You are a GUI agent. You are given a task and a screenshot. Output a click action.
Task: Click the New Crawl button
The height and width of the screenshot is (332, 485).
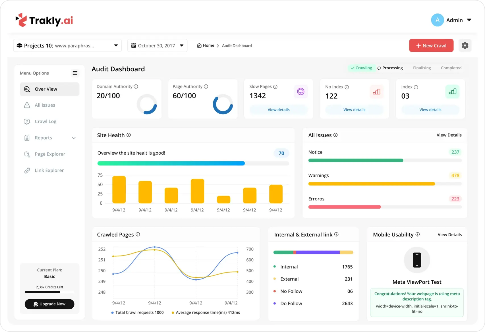pyautogui.click(x=431, y=45)
